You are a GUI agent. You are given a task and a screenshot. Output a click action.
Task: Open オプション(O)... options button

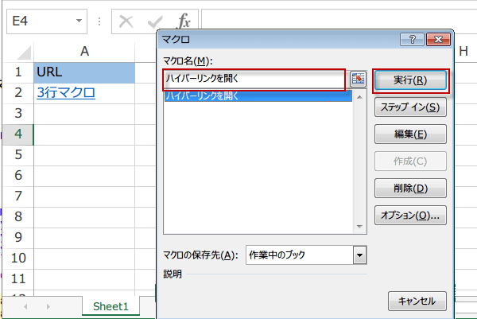[410, 216]
